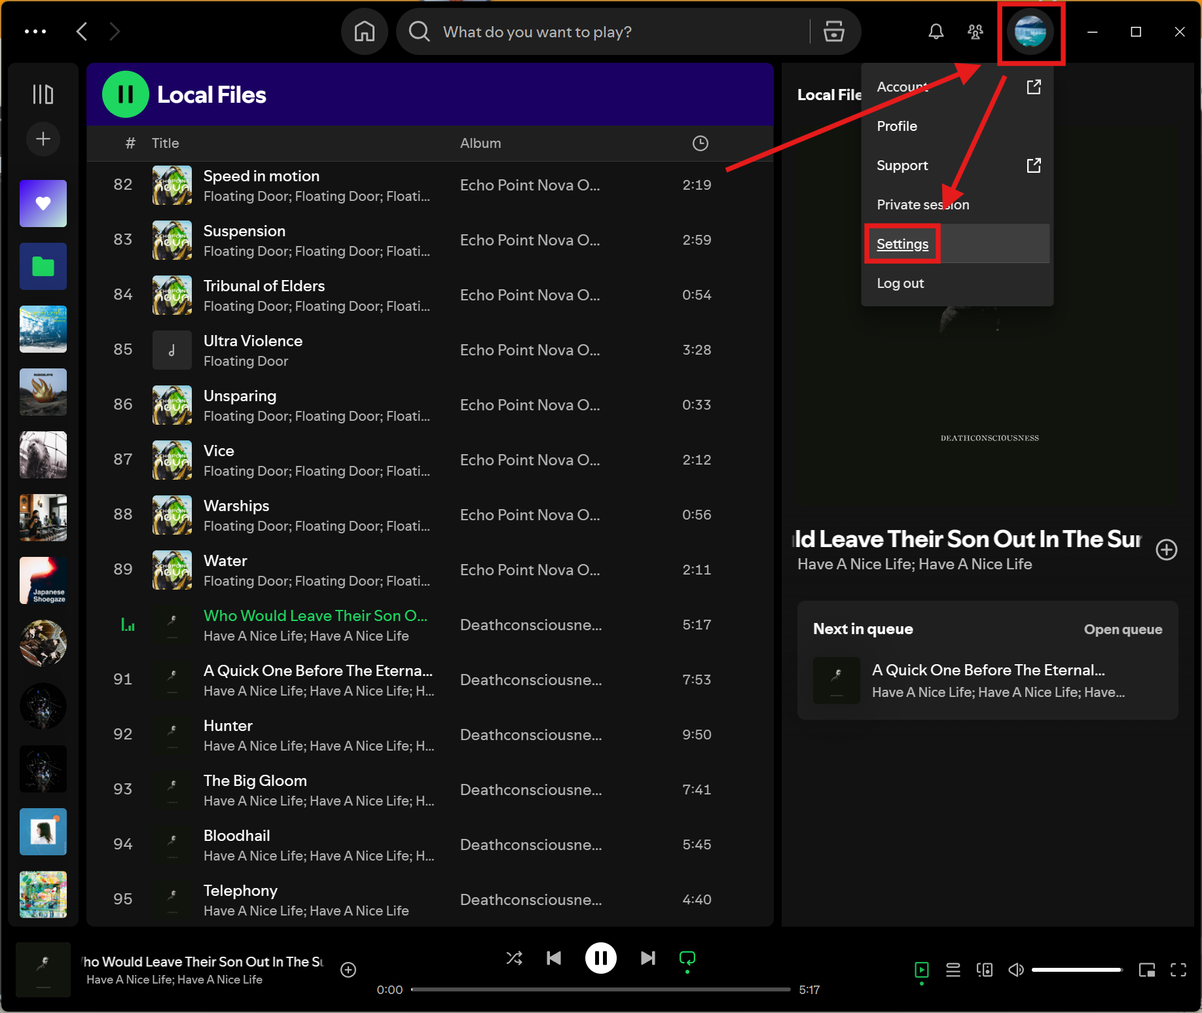The height and width of the screenshot is (1013, 1202).
Task: Enable Private session from menu
Action: pyautogui.click(x=957, y=205)
